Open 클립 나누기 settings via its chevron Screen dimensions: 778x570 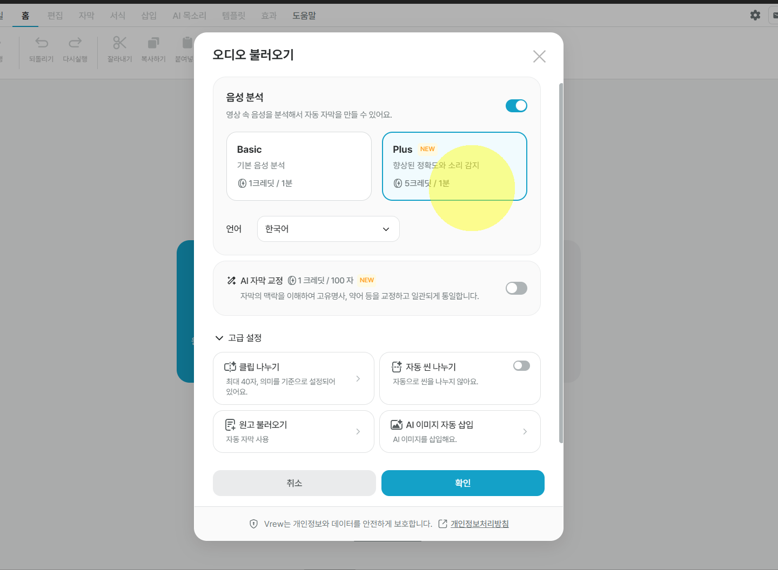[358, 379]
